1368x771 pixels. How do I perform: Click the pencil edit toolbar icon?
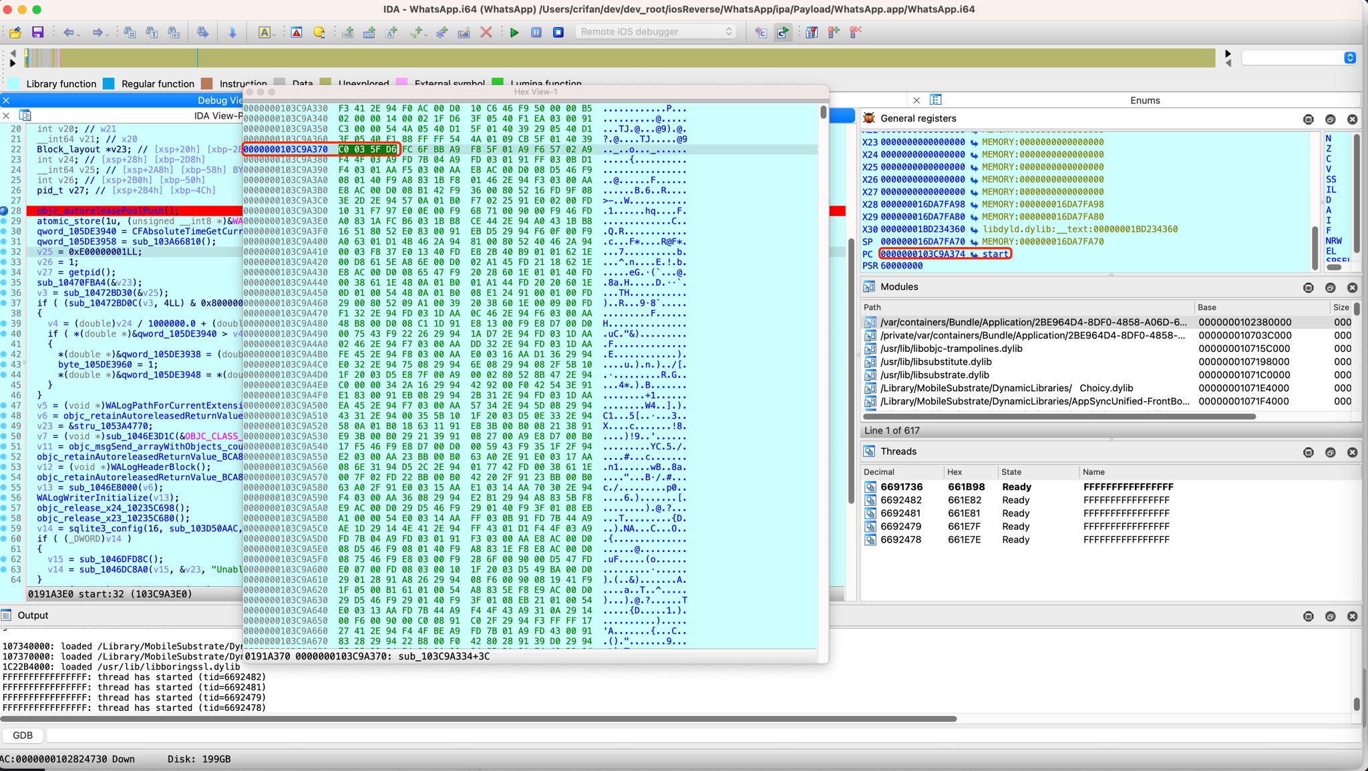464,32
